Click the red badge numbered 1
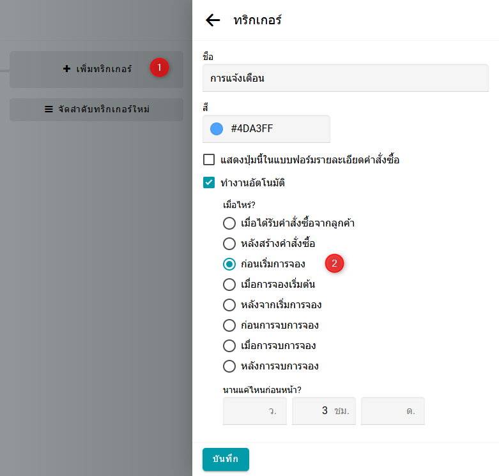Viewport: 499px width, 476px height. pos(159,67)
